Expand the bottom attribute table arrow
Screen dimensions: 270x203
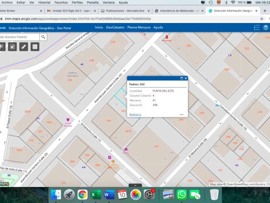click(x=135, y=185)
